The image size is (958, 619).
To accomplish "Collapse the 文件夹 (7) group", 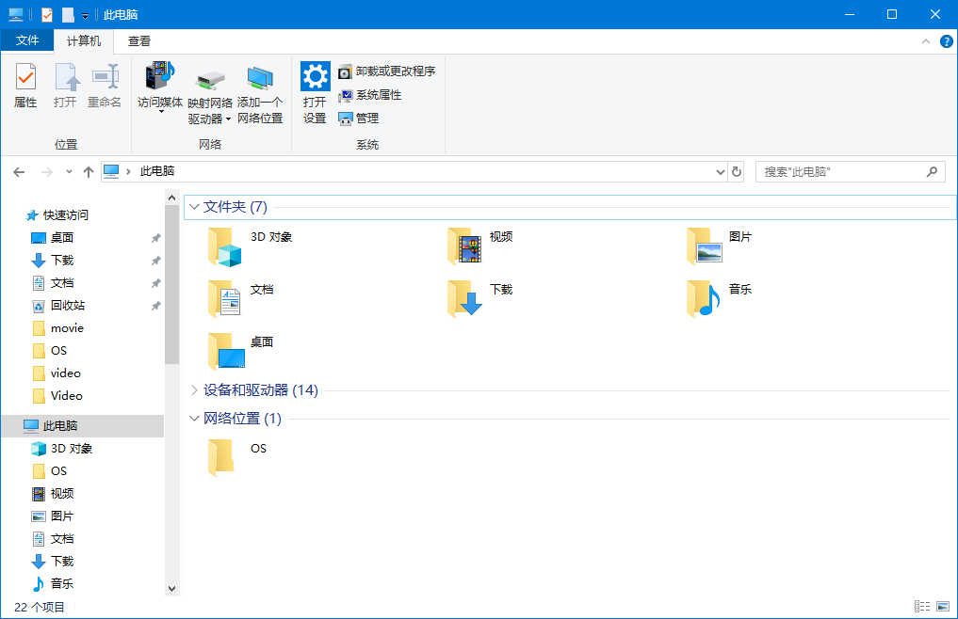I will tap(194, 207).
